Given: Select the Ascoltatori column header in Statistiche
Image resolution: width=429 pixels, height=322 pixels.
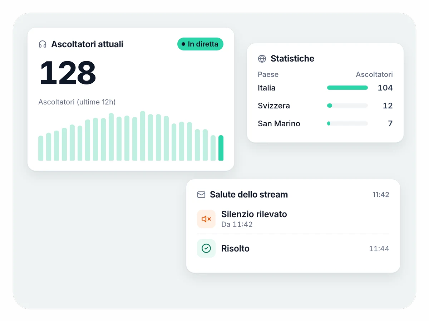Looking at the screenshot, I should tap(374, 74).
